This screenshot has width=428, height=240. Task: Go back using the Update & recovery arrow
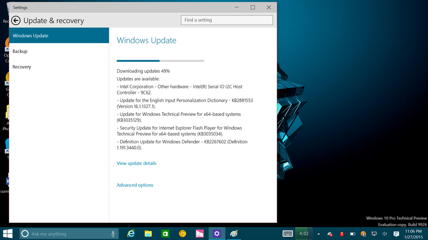point(16,20)
